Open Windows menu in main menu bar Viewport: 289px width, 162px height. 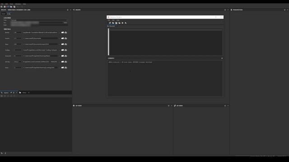click(x=18, y=4)
